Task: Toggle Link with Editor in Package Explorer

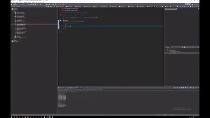Action: pyautogui.click(x=49, y=7)
